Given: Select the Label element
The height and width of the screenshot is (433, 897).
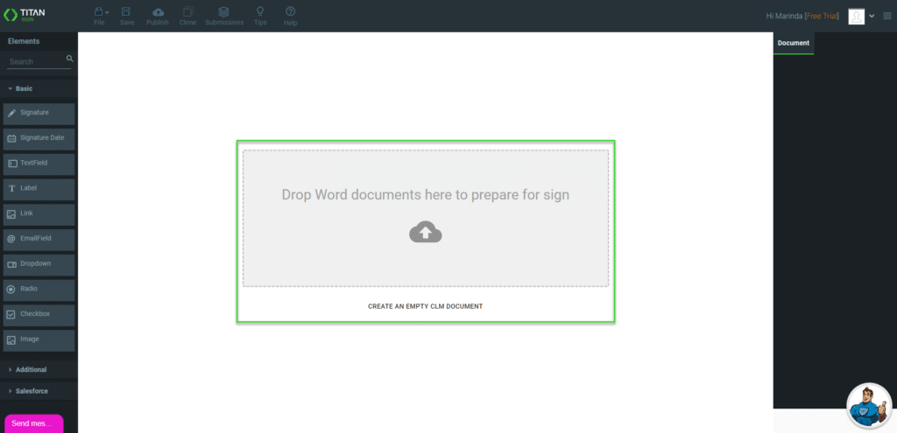Looking at the screenshot, I should point(39,189).
